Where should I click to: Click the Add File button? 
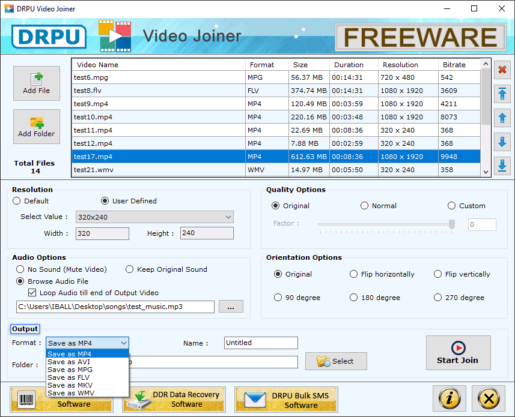[37, 83]
